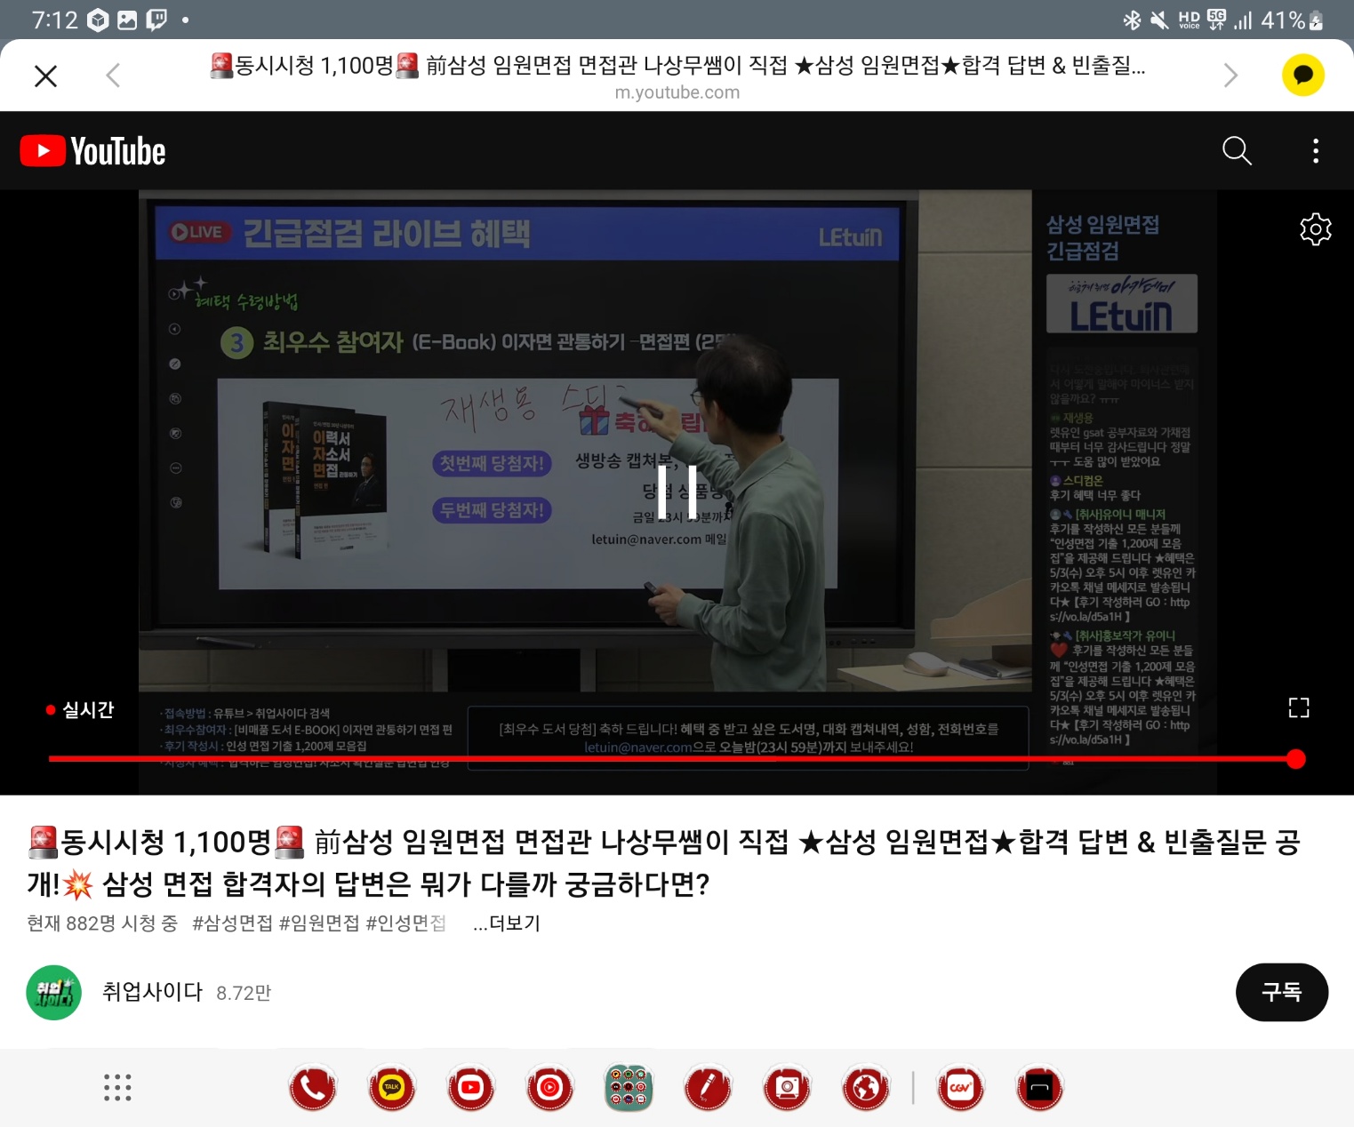Tap the 5G network status icon
1354x1127 pixels.
(1216, 20)
